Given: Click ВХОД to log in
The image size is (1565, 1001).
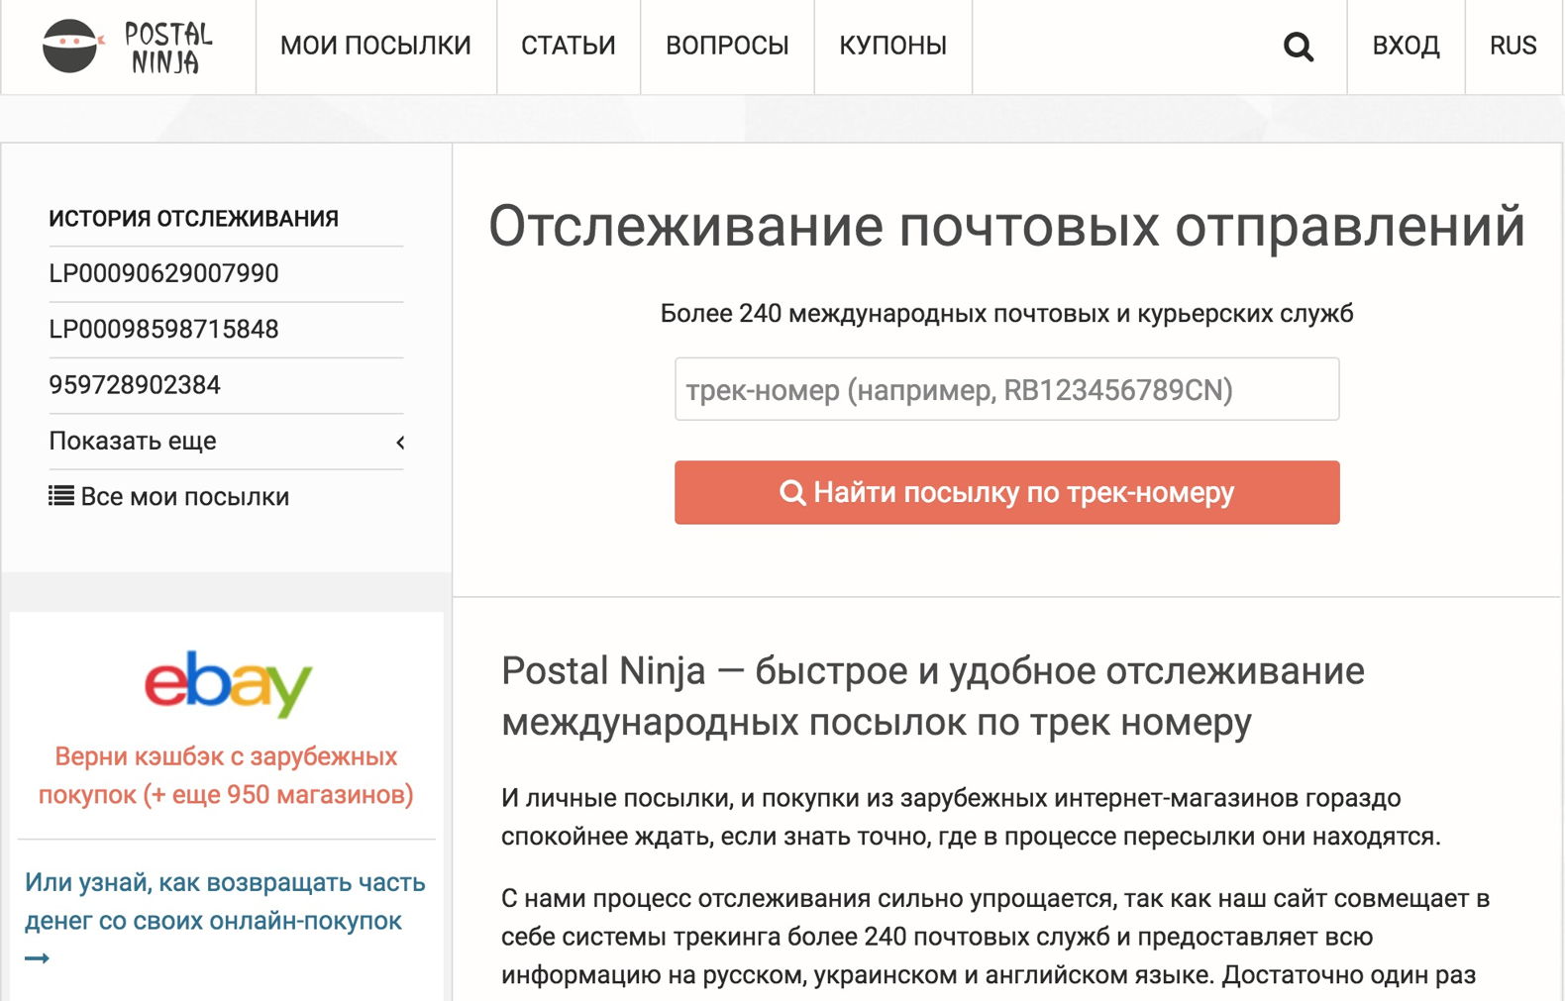Looking at the screenshot, I should coord(1406,46).
